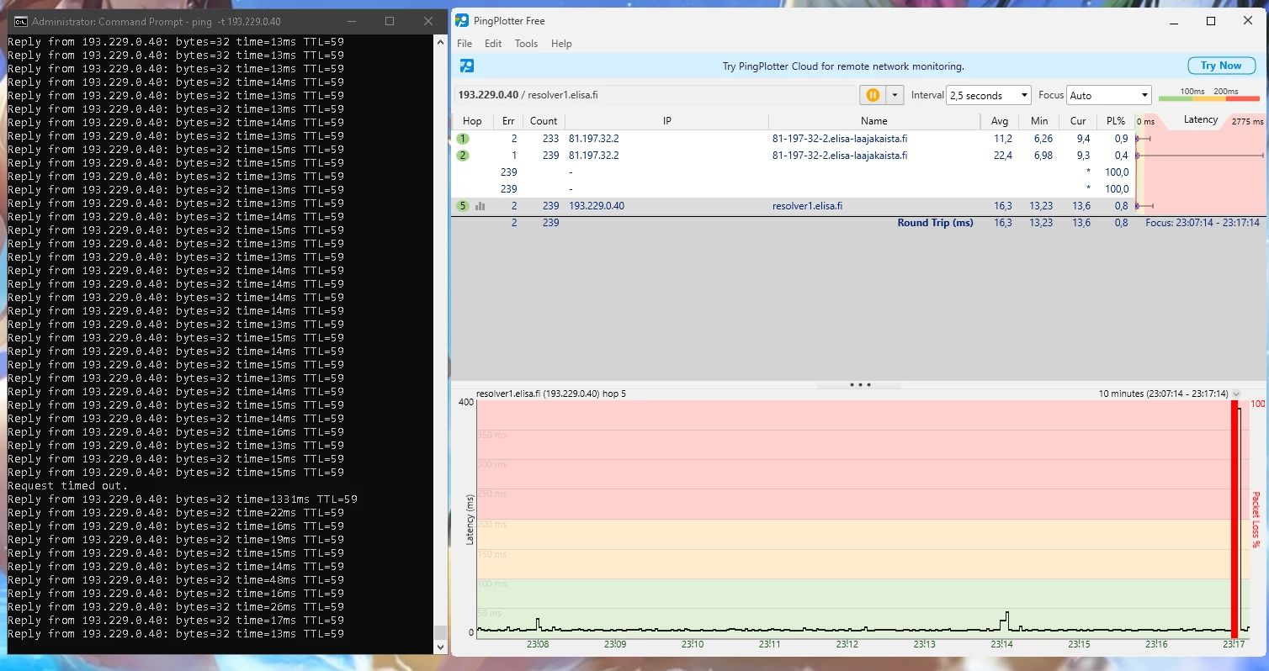Image resolution: width=1269 pixels, height=671 pixels.
Task: Open the Interval dropdown showing 2,5 seconds
Action: tap(988, 95)
